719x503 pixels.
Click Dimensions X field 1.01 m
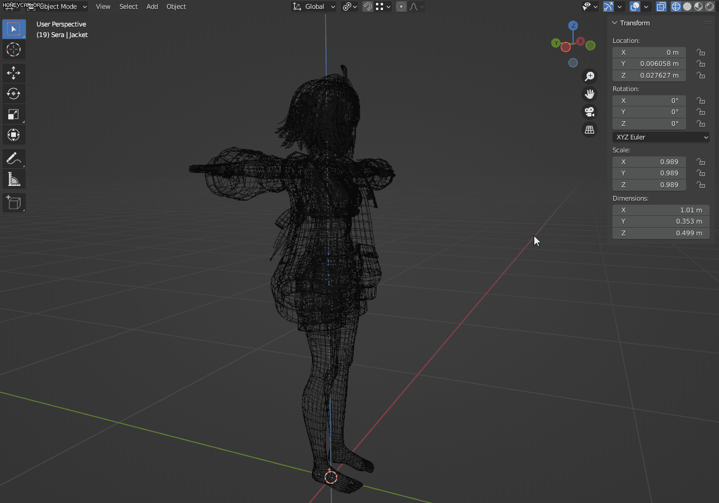[x=661, y=210]
